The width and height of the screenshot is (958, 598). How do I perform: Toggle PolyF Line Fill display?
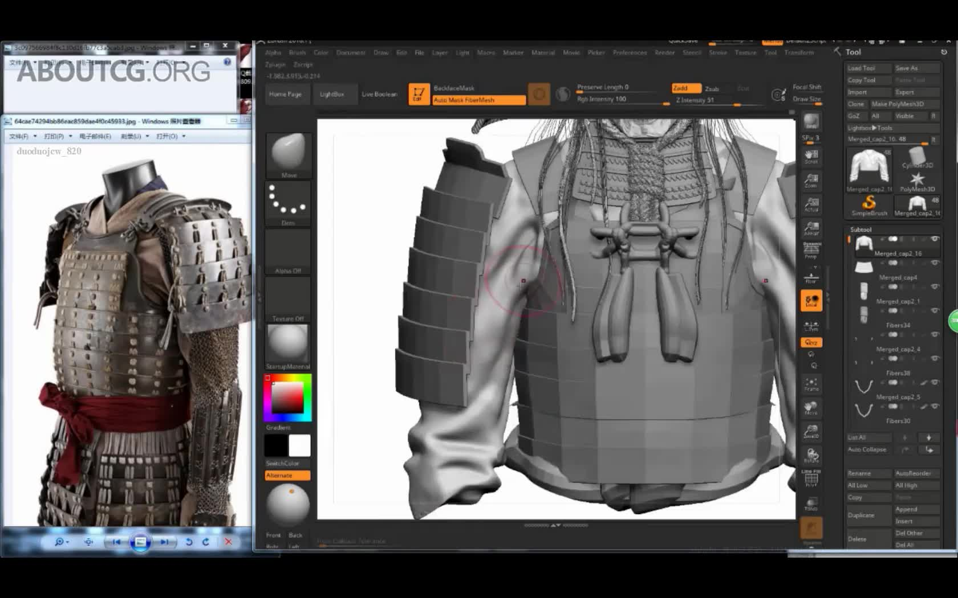coord(811,480)
